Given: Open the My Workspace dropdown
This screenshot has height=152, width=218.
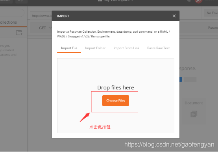Looking at the screenshot, I should 116,1.
